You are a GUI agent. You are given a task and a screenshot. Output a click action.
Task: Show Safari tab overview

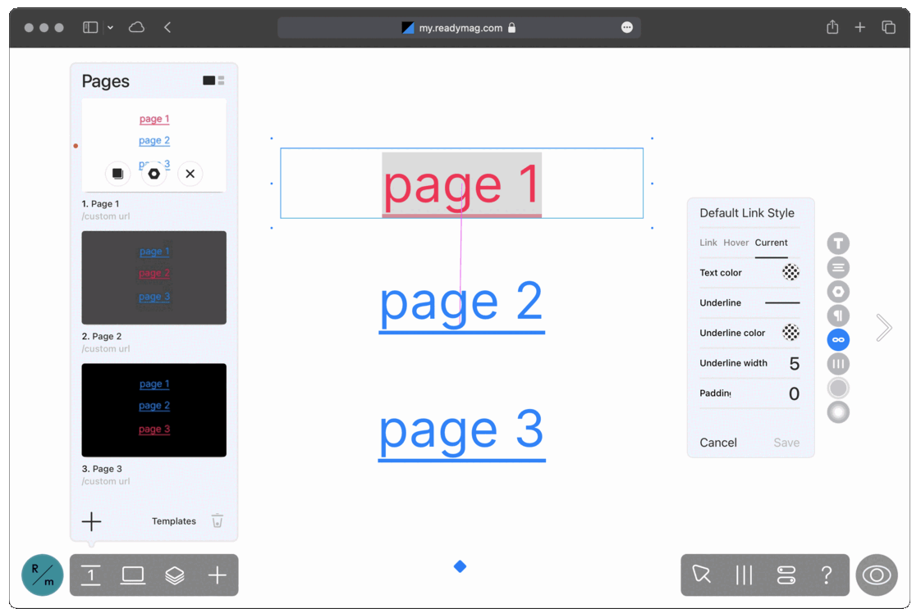click(x=889, y=27)
